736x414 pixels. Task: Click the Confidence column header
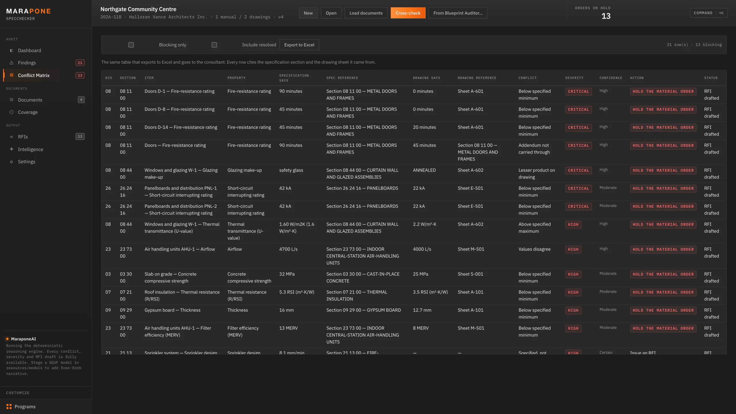611,78
